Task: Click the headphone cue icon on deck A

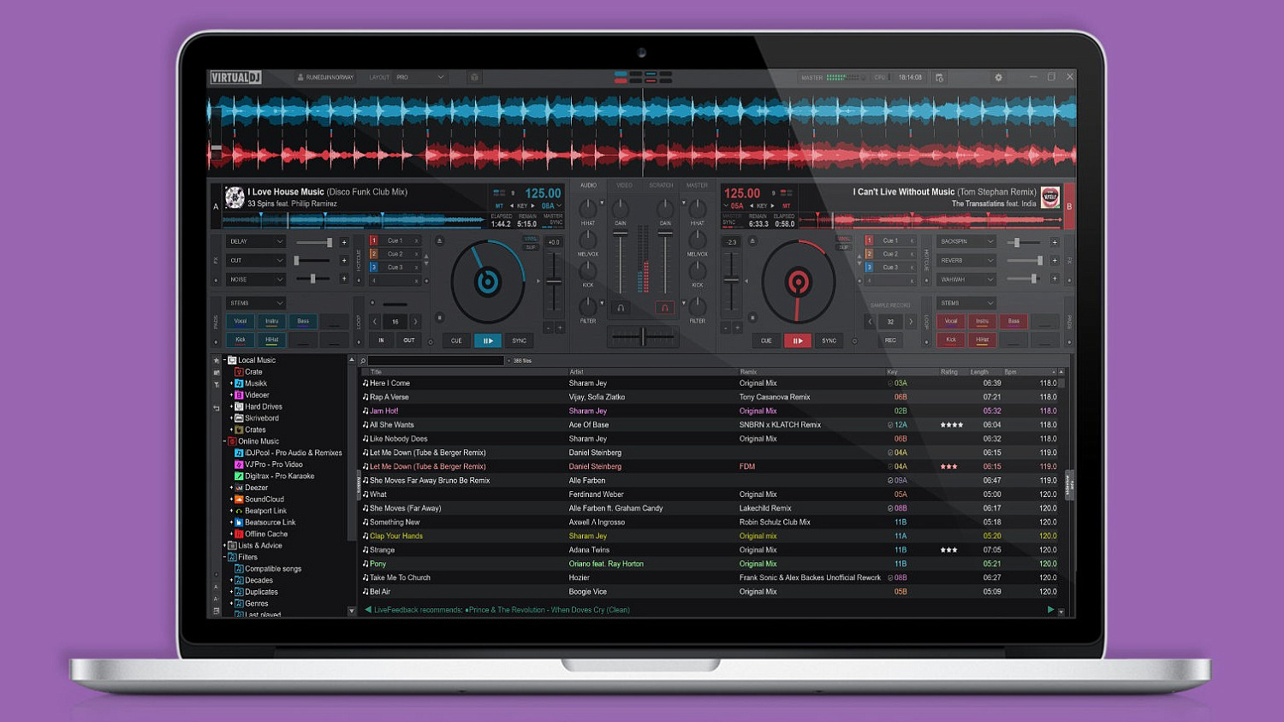Action: (x=622, y=308)
